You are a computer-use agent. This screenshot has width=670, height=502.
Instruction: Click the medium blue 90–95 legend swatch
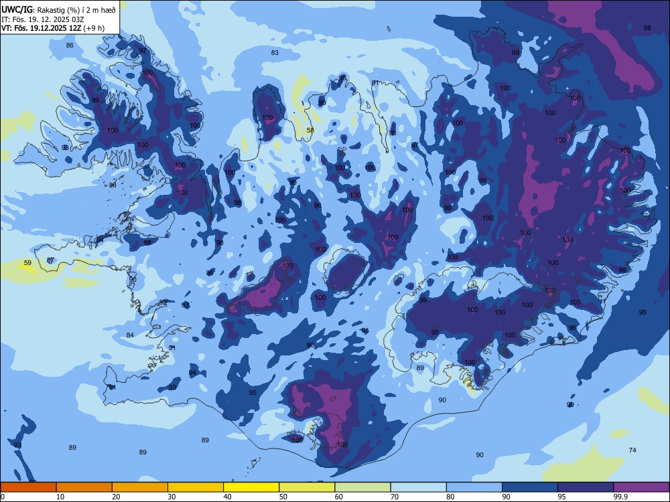(x=530, y=487)
